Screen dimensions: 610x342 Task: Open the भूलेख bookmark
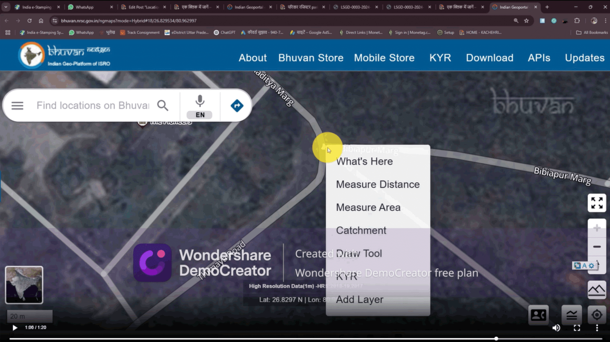108,32
